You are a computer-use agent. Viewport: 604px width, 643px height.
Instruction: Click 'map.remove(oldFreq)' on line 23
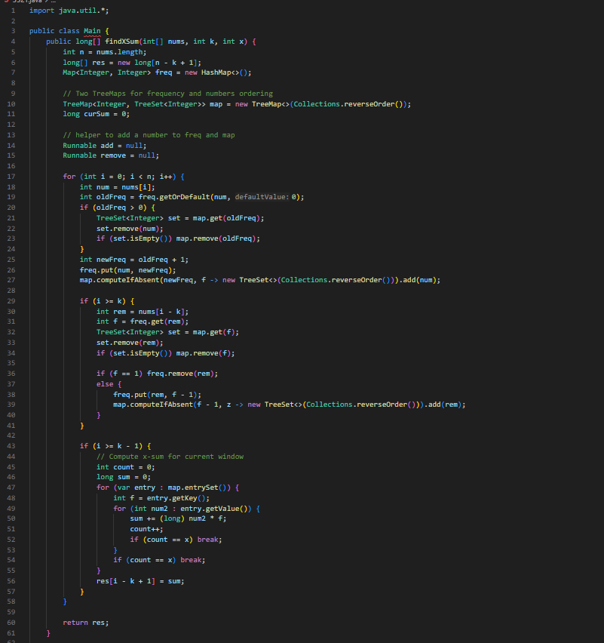216,238
